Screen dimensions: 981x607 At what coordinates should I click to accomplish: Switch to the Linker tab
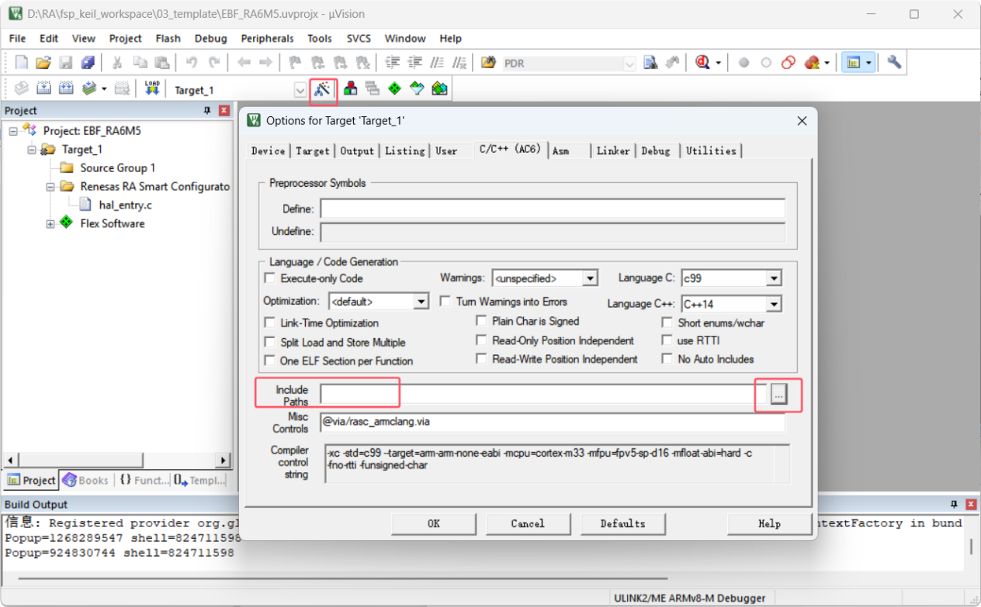pyautogui.click(x=613, y=150)
